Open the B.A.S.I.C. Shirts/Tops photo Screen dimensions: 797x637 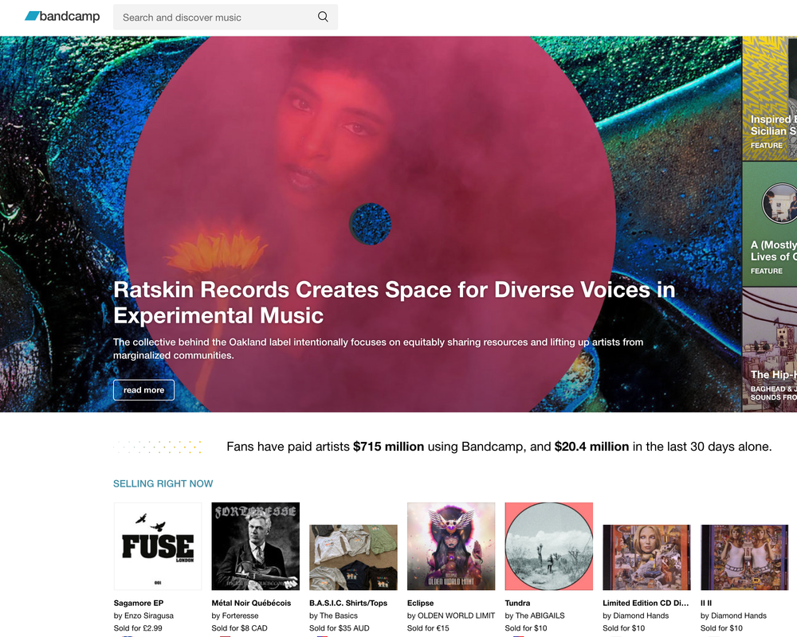tap(353, 557)
